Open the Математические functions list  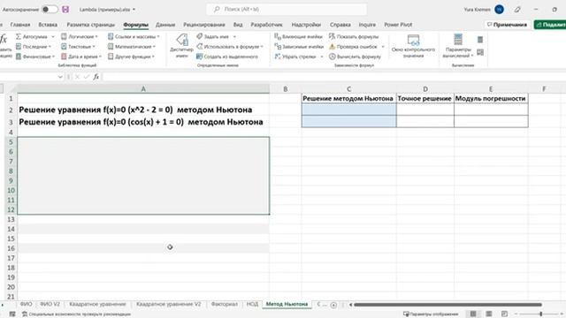(132, 47)
